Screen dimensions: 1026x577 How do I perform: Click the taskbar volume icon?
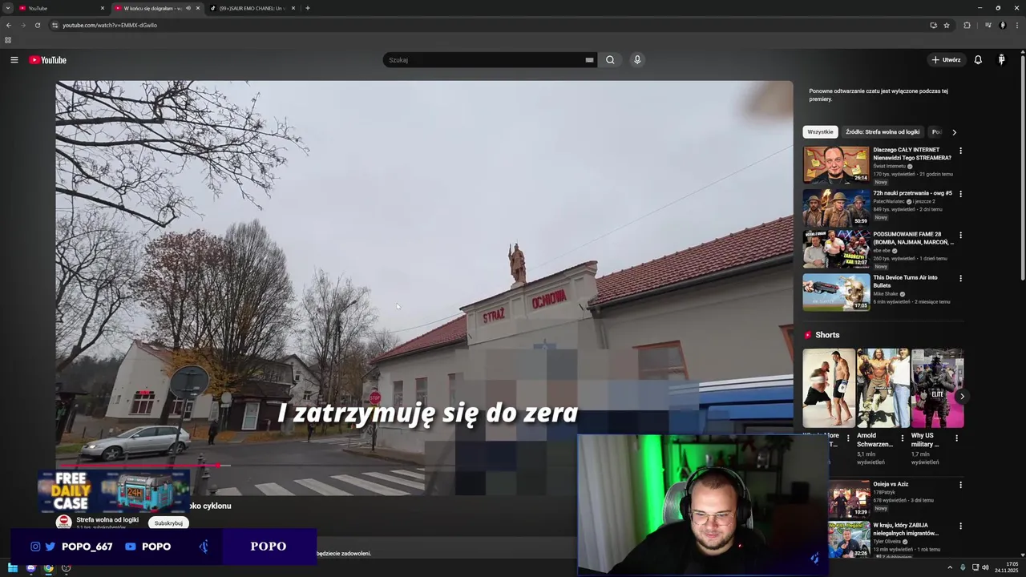point(985,567)
